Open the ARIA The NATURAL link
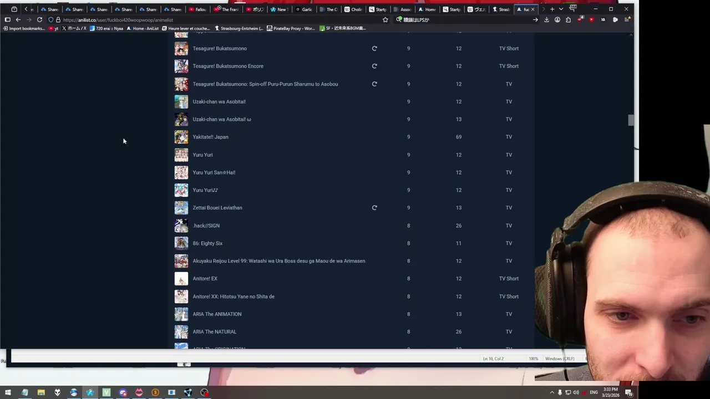This screenshot has height=399, width=710. tap(215, 332)
